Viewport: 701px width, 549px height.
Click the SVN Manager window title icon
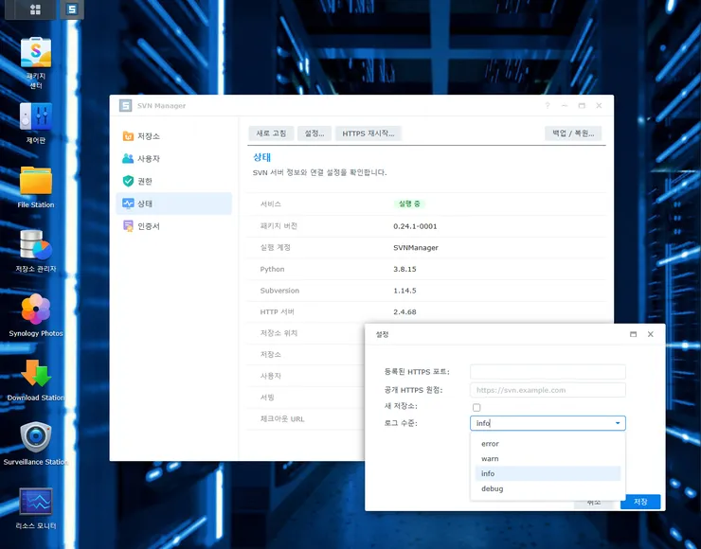click(126, 105)
